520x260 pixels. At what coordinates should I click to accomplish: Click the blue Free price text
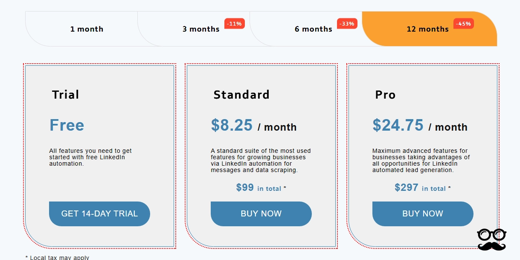pos(66,125)
